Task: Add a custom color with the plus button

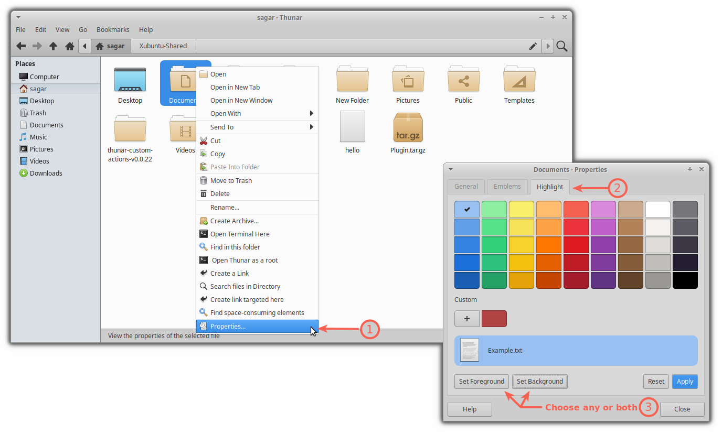Action: point(467,318)
